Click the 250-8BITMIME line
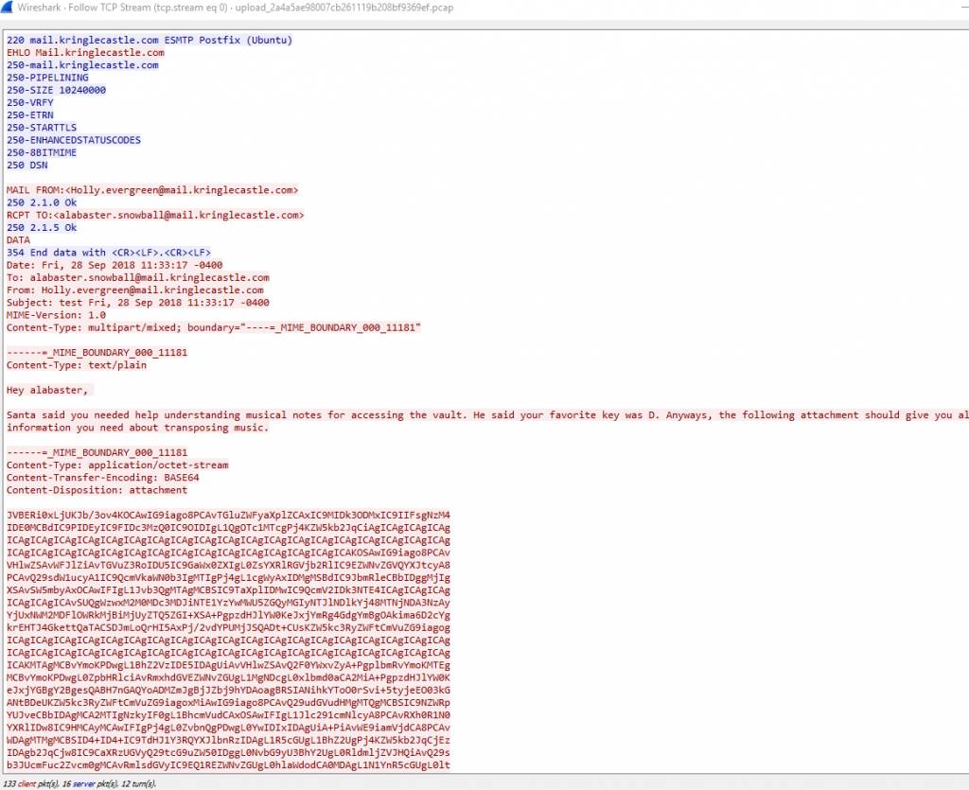The width and height of the screenshot is (969, 790). point(42,152)
